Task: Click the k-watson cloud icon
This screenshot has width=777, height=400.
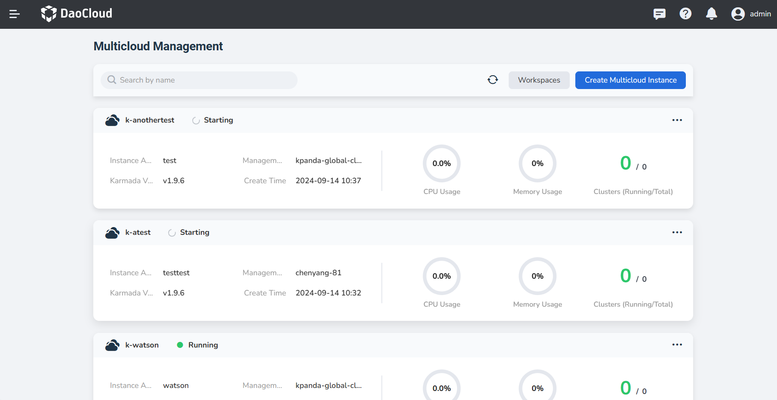Action: pyautogui.click(x=112, y=345)
